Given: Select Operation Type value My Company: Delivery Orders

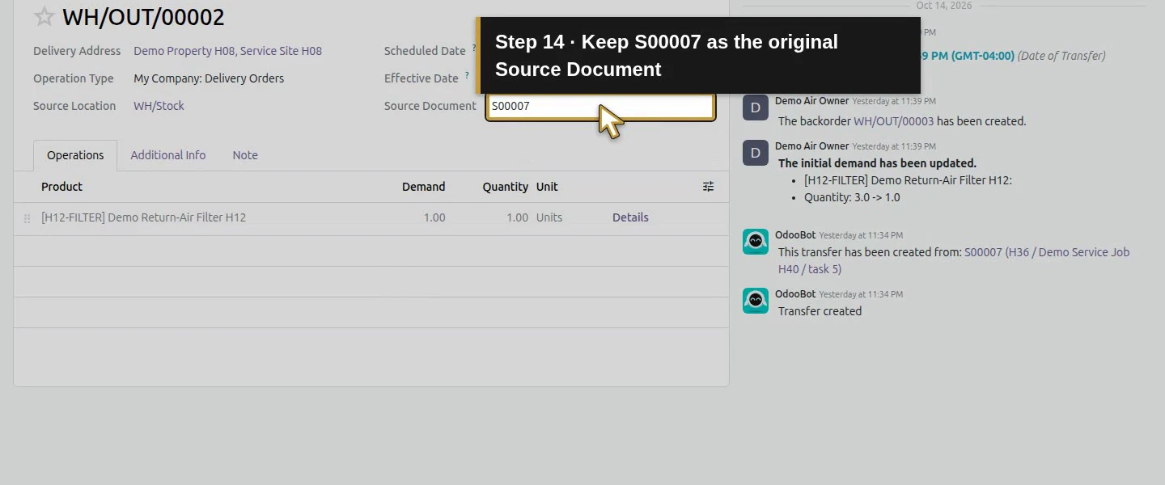Looking at the screenshot, I should tap(209, 78).
